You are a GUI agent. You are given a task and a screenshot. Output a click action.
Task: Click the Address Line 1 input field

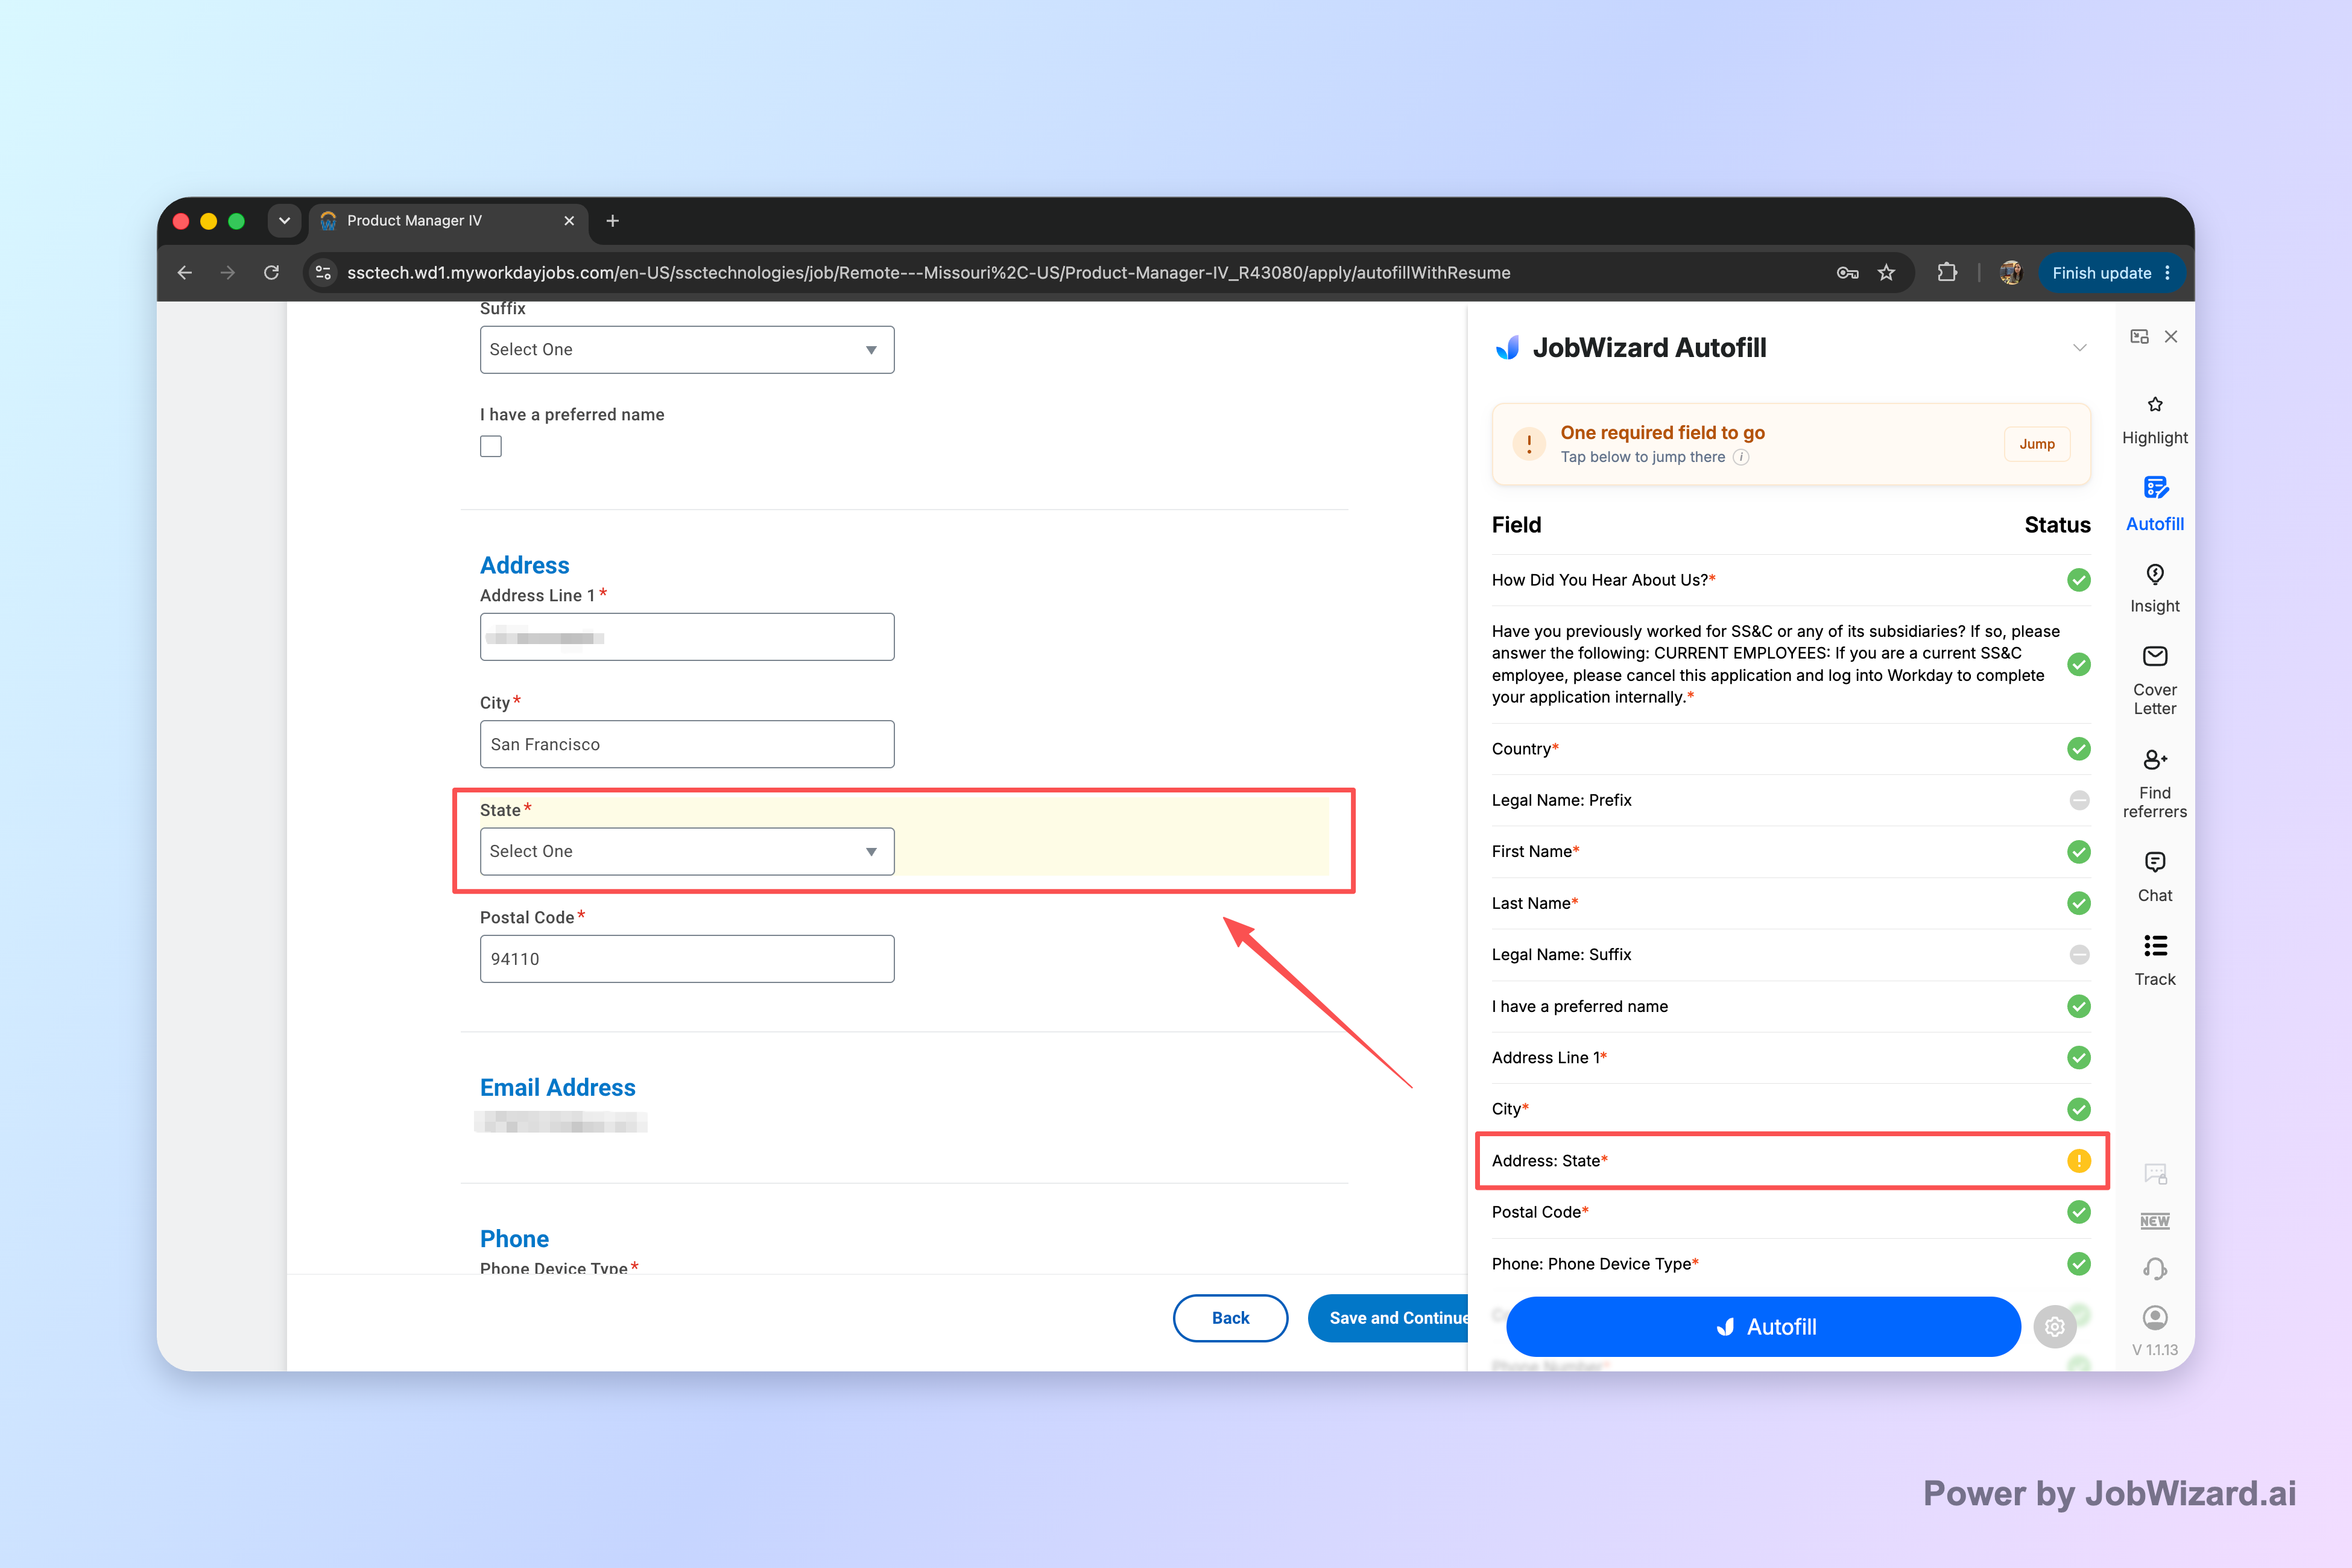click(687, 637)
